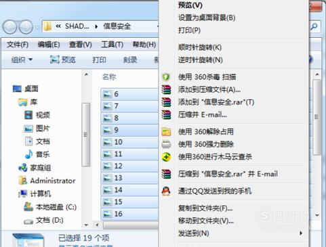Click the search magnifier icon

(x=314, y=26)
